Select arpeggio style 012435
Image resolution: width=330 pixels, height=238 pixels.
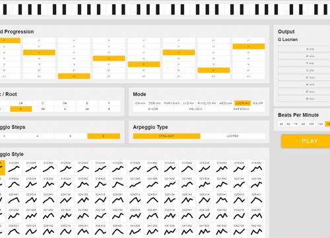tap(31, 167)
